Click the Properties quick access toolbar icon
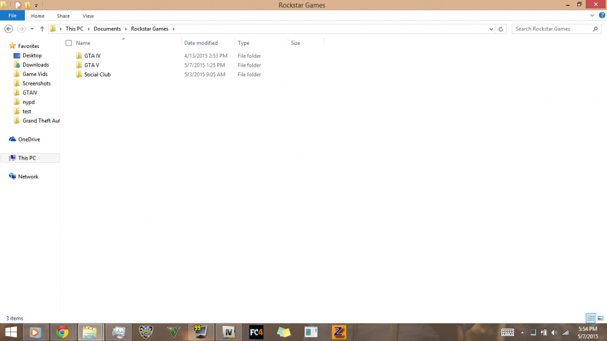Image resolution: width=607 pixels, height=341 pixels. (18, 5)
